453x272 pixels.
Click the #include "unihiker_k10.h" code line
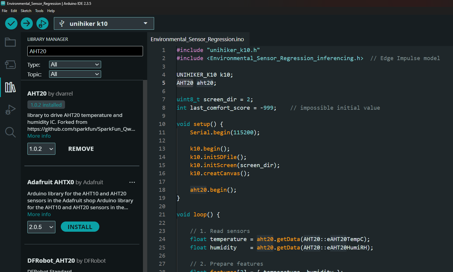coord(218,50)
